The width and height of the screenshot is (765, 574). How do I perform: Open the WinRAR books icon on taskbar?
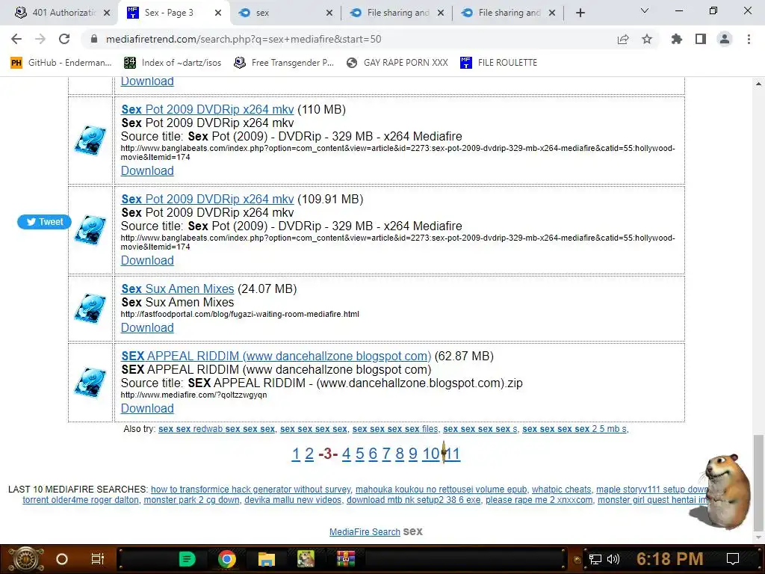pyautogui.click(x=346, y=559)
